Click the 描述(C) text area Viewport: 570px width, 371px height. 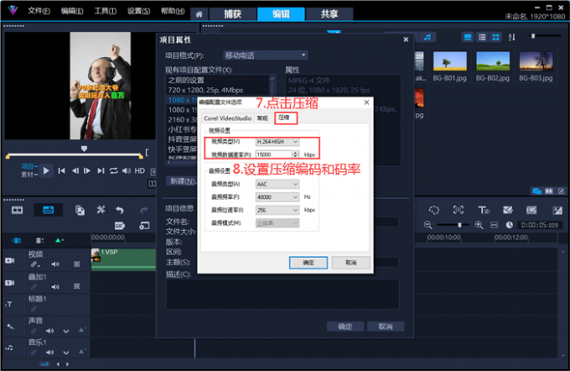pyautogui.click(x=282, y=294)
